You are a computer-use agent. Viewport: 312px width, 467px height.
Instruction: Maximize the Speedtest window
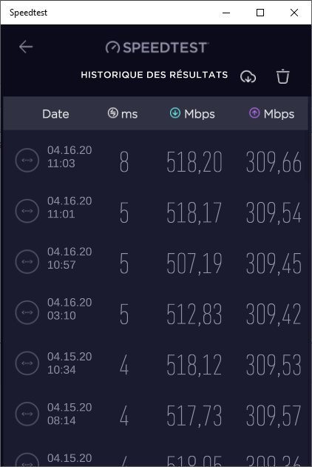260,13
